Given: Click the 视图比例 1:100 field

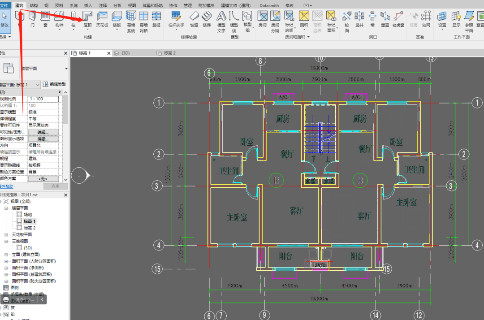Looking at the screenshot, I should [x=43, y=99].
